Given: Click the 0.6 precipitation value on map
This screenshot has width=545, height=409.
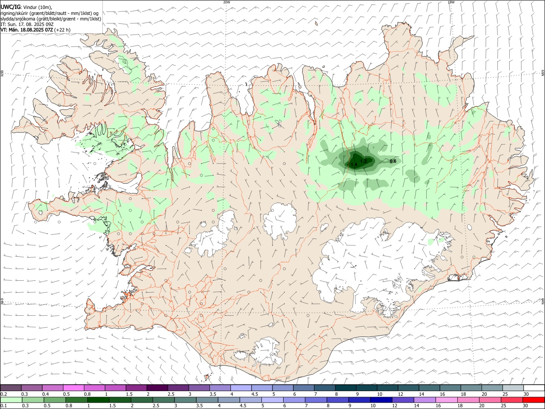Looking at the screenshot, I should tap(393, 161).
